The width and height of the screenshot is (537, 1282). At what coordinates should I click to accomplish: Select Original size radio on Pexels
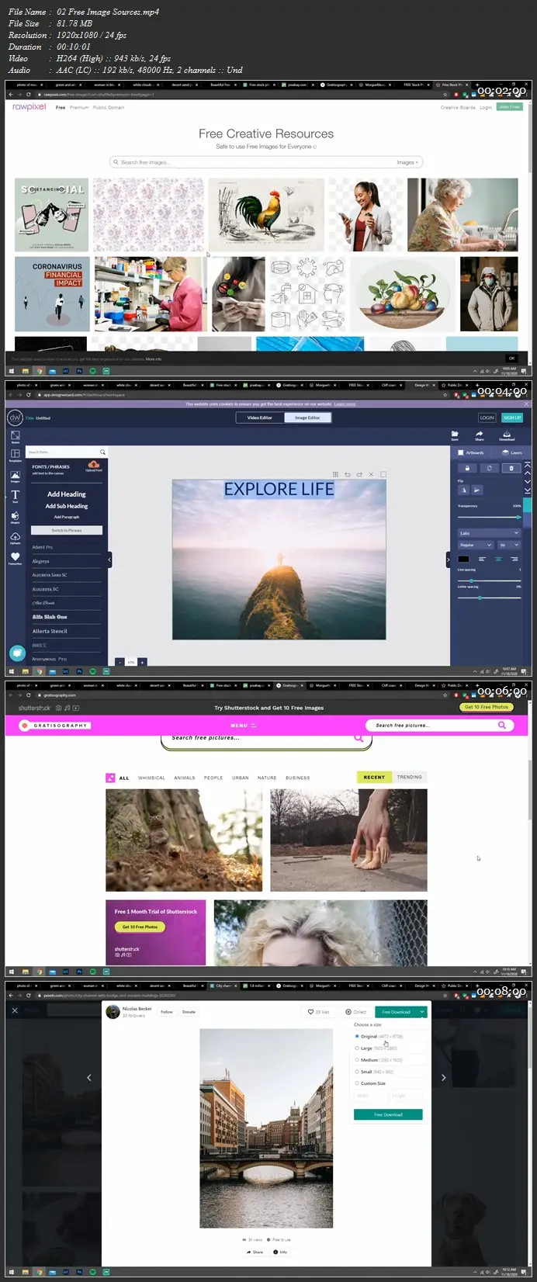coord(357,1036)
